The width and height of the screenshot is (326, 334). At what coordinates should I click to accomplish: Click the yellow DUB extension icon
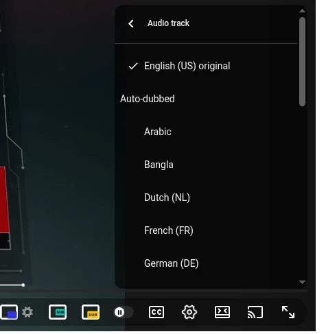(x=91, y=312)
